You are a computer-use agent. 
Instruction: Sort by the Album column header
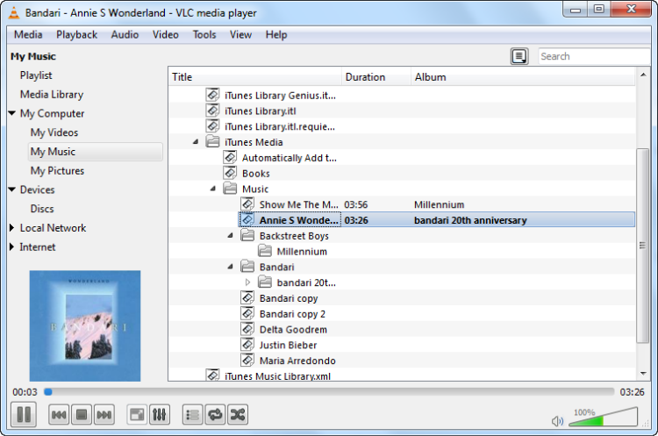tap(523, 77)
